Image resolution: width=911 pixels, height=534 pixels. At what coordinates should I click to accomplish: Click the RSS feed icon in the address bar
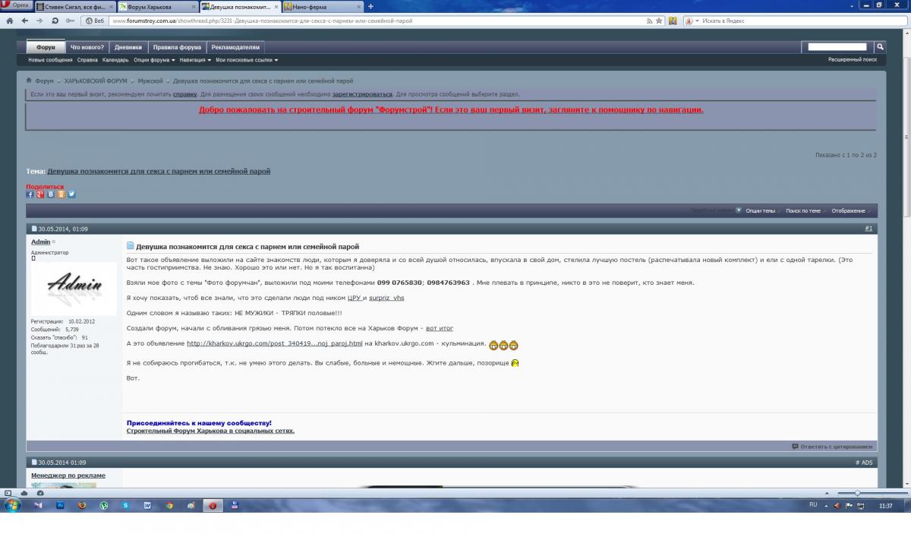pyautogui.click(x=649, y=21)
